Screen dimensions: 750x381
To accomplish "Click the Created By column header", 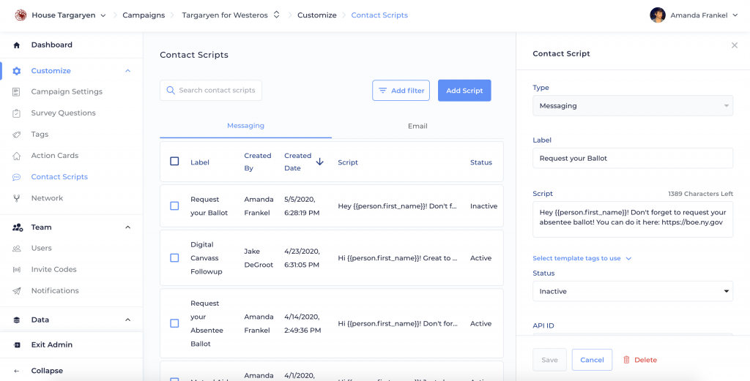I will (258, 162).
